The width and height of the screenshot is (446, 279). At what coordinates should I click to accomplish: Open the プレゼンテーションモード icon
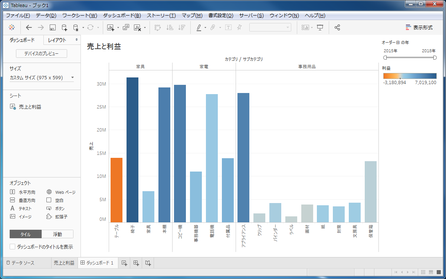click(x=320, y=27)
